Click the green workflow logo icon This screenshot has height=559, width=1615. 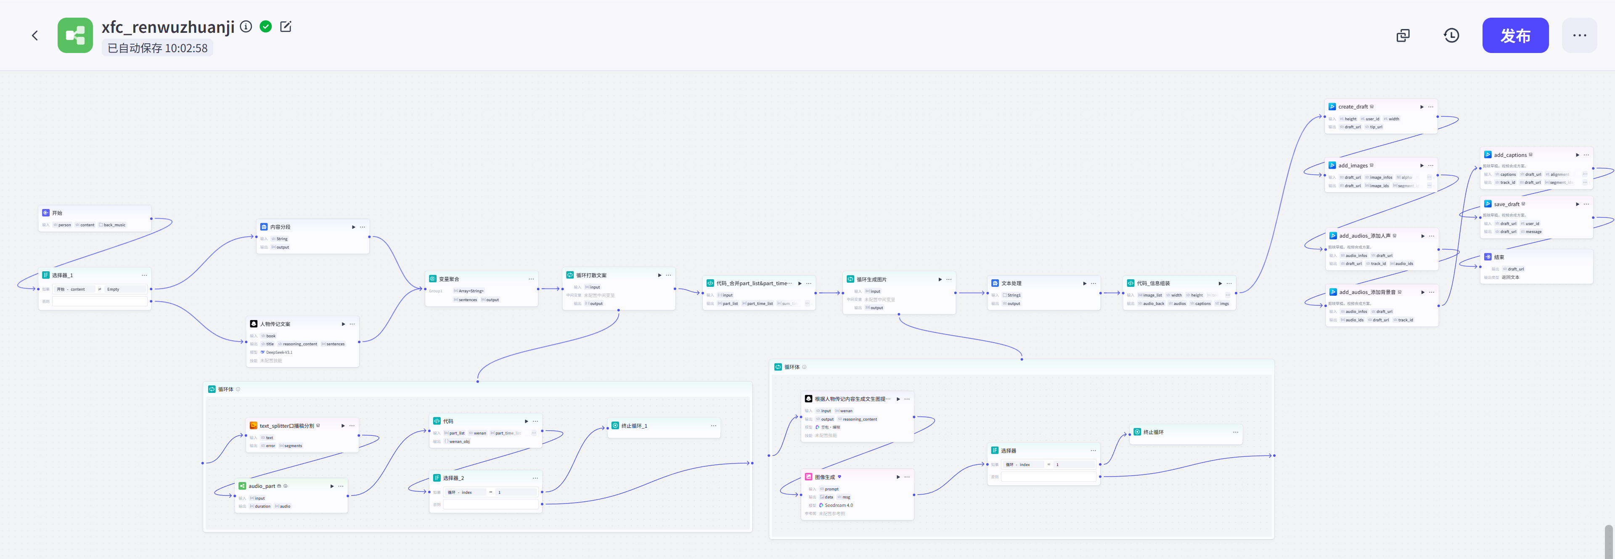(x=75, y=36)
